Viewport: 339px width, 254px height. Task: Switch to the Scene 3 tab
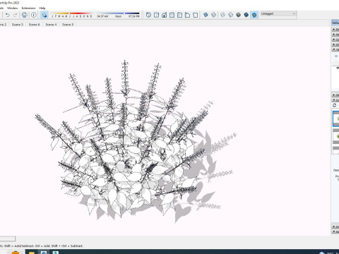click(18, 25)
